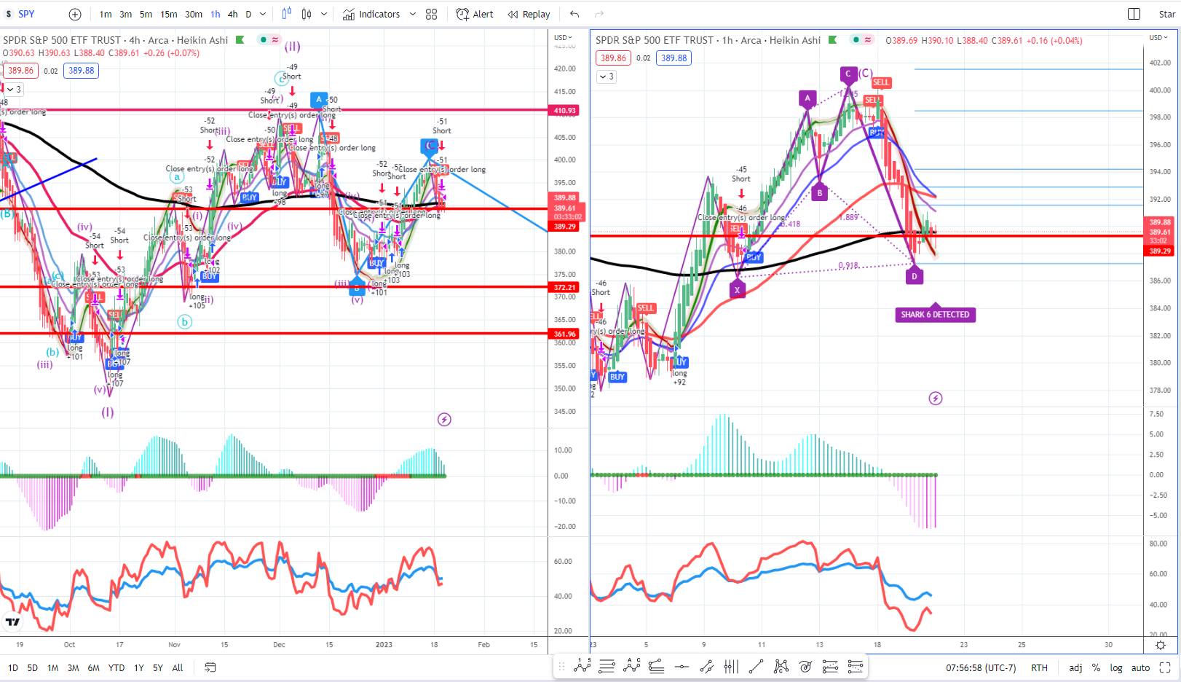
Task: Click right chart buy price 389.88
Action: (674, 58)
